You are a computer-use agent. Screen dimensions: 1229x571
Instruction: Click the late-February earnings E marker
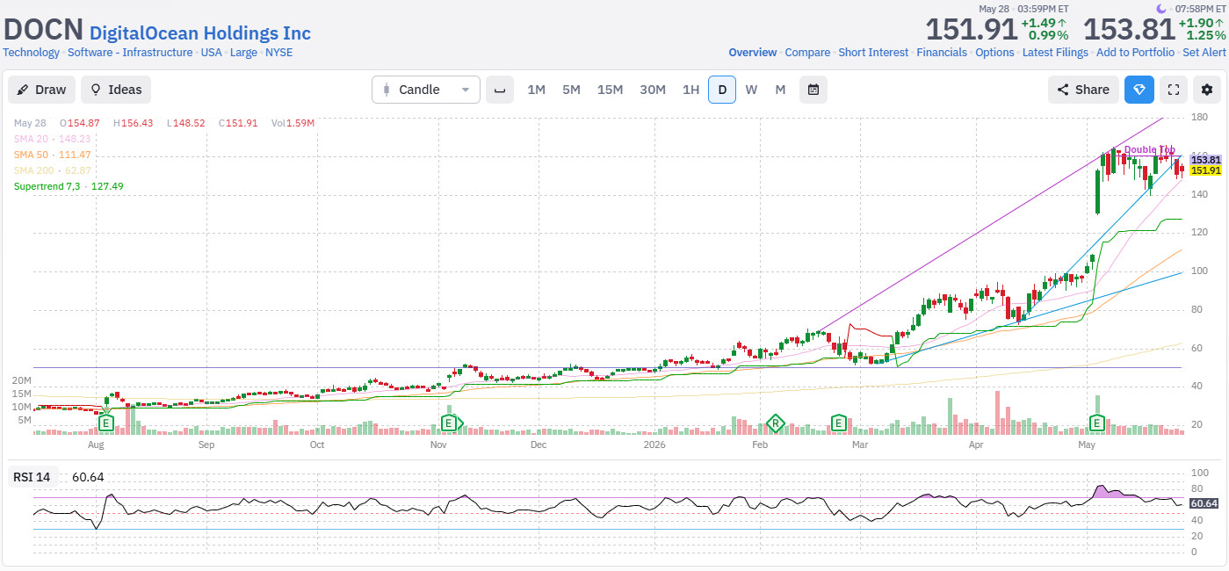coord(839,423)
